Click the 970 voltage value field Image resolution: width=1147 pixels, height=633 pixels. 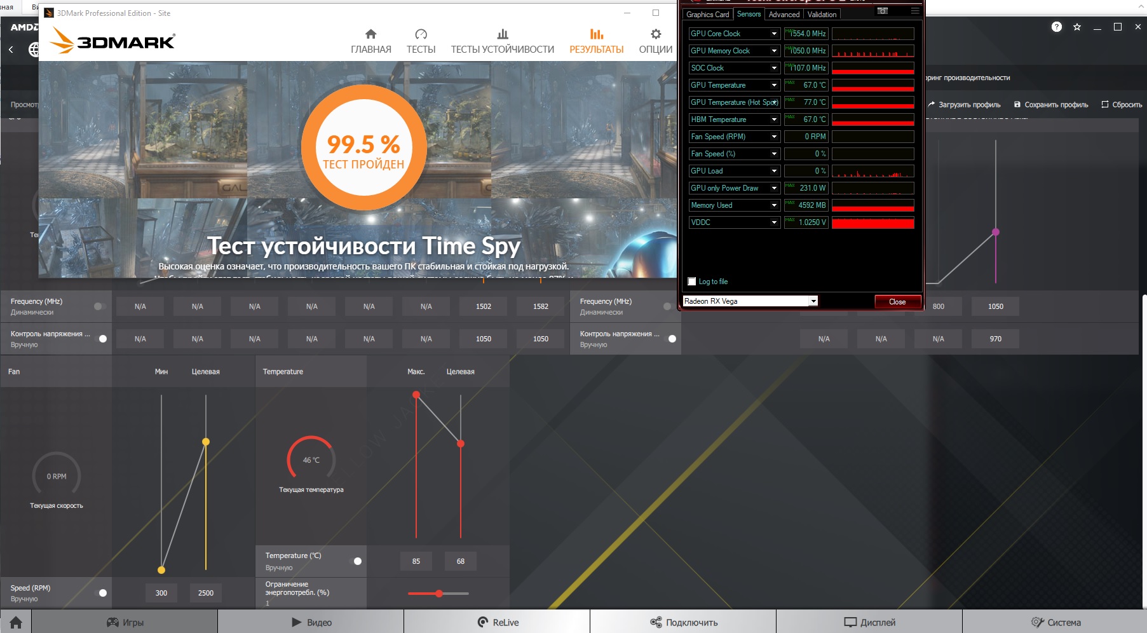coord(996,339)
